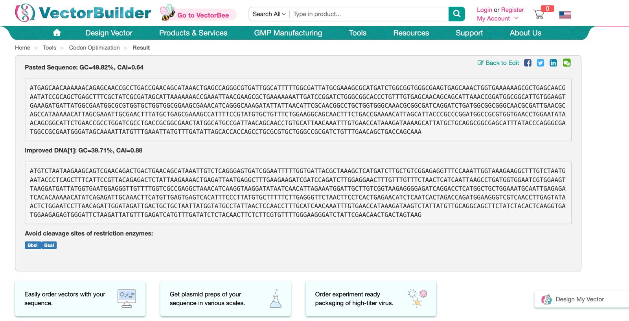Image resolution: width=629 pixels, height=321 pixels.
Task: Click the Improved DNA[1] GC=39.71% heading
Action: coord(84,150)
